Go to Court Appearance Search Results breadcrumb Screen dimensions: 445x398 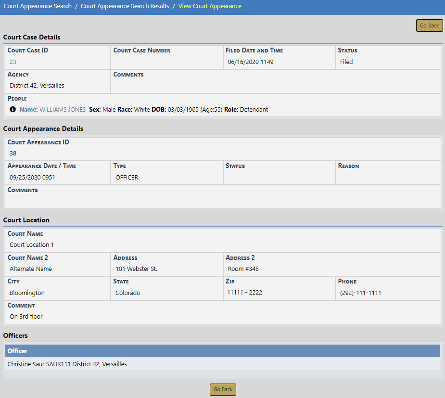125,6
